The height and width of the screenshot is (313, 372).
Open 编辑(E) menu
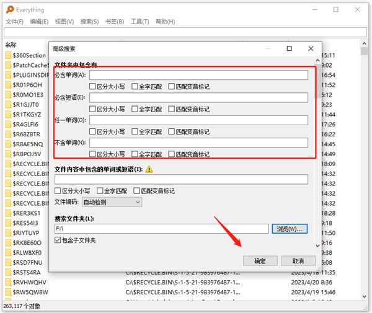tap(39, 22)
